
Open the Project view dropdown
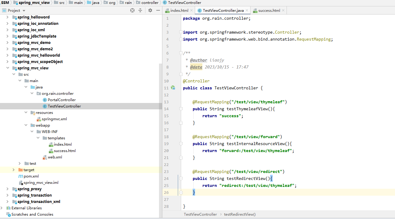24,11
